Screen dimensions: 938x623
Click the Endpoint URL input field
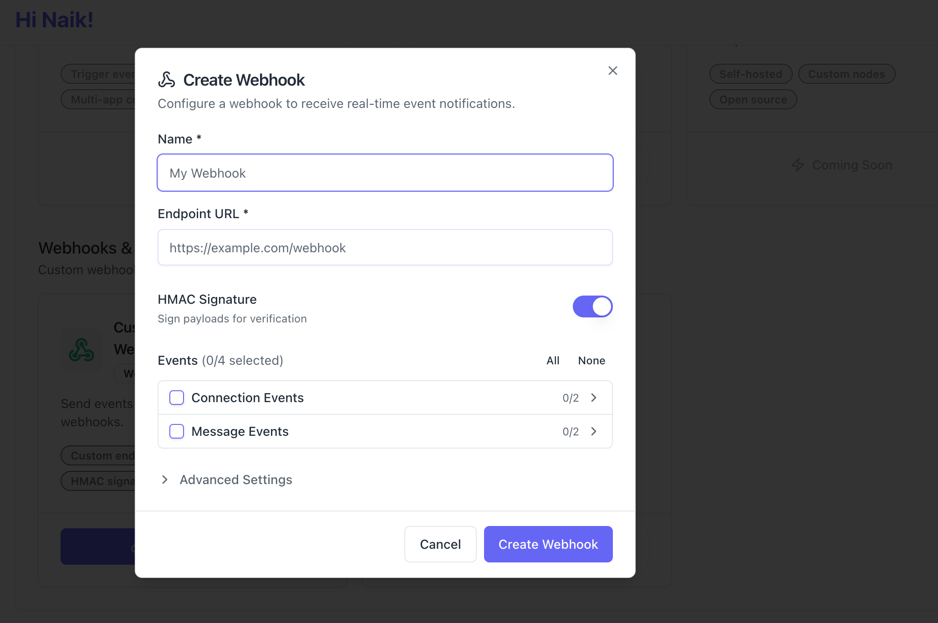pos(385,248)
